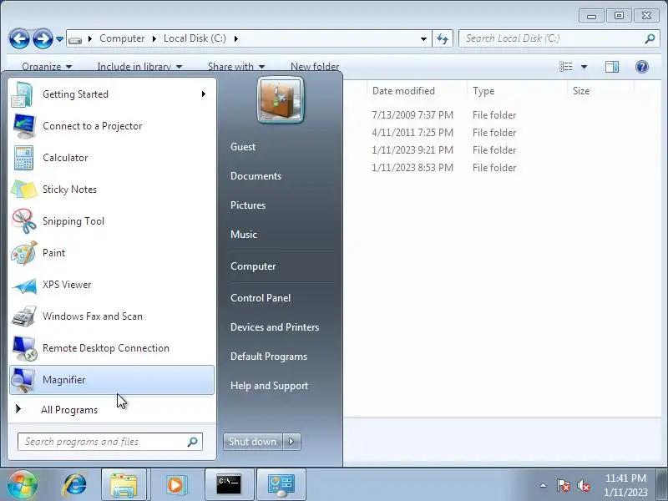Expand the address bar history dropdown

(423, 39)
